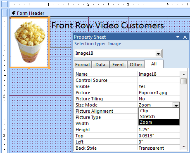The width and height of the screenshot is (190, 153).
Task: Click the Property Sheet scrollbar thumb
Action: 184,81
